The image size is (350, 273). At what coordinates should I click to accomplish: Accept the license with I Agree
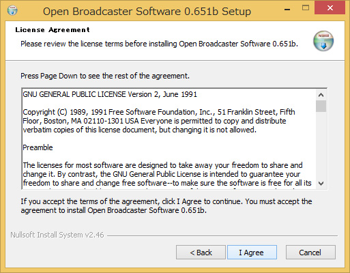[252, 253]
